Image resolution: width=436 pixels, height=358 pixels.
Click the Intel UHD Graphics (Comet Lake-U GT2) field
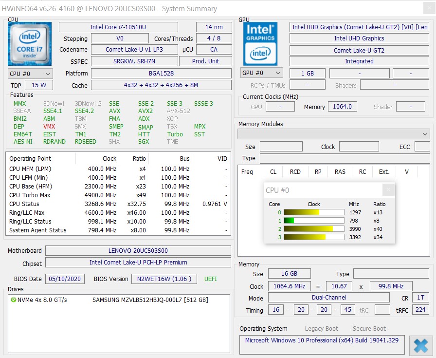(359, 27)
